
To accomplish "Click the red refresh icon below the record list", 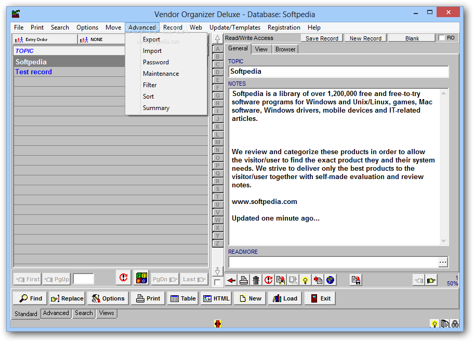I will 123,278.
